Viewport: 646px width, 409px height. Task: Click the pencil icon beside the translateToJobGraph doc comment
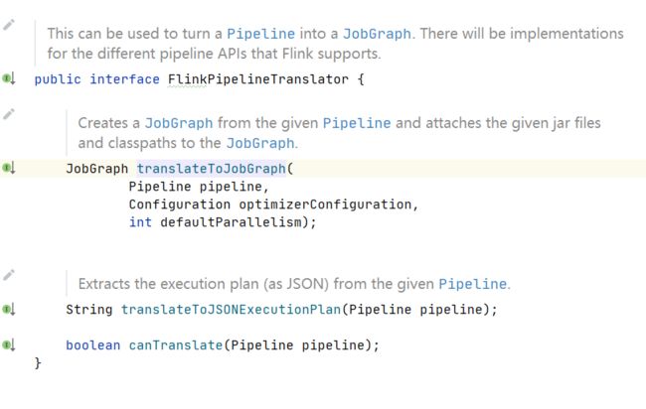click(9, 114)
